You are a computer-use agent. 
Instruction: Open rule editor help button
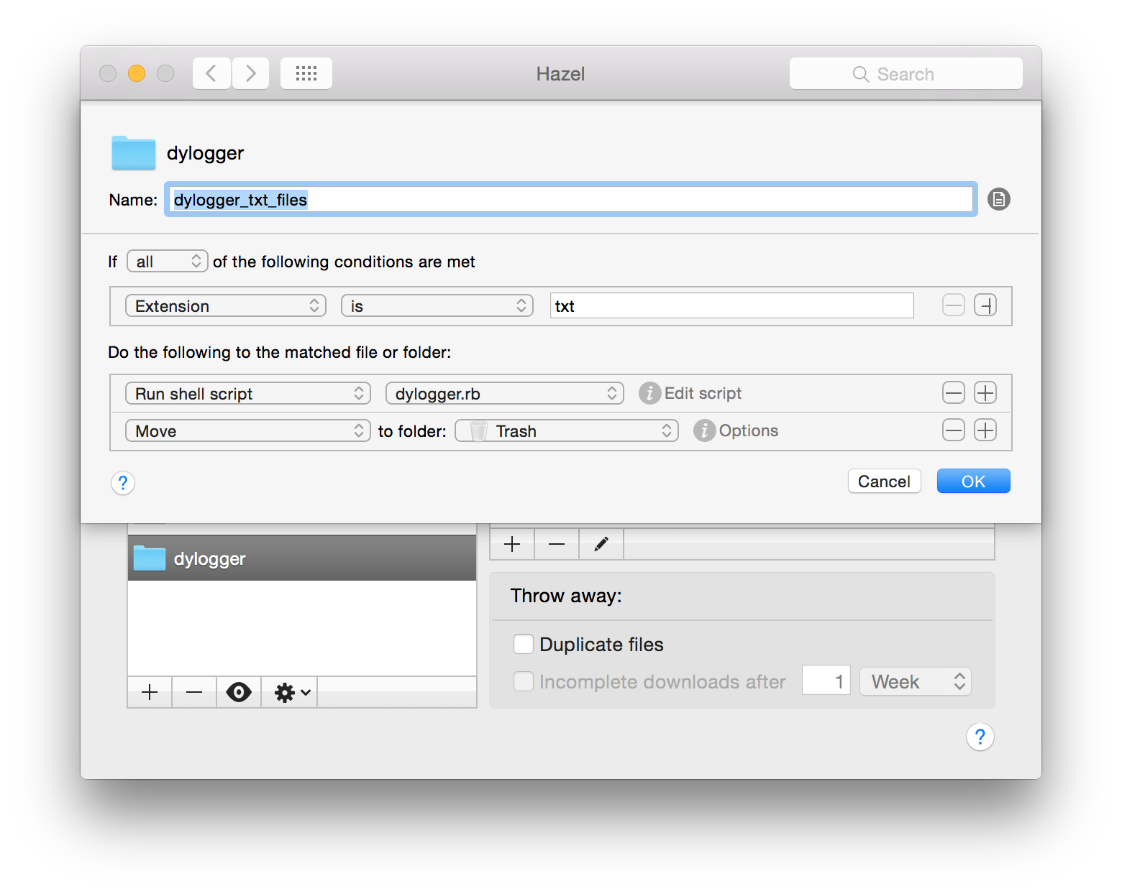point(123,482)
